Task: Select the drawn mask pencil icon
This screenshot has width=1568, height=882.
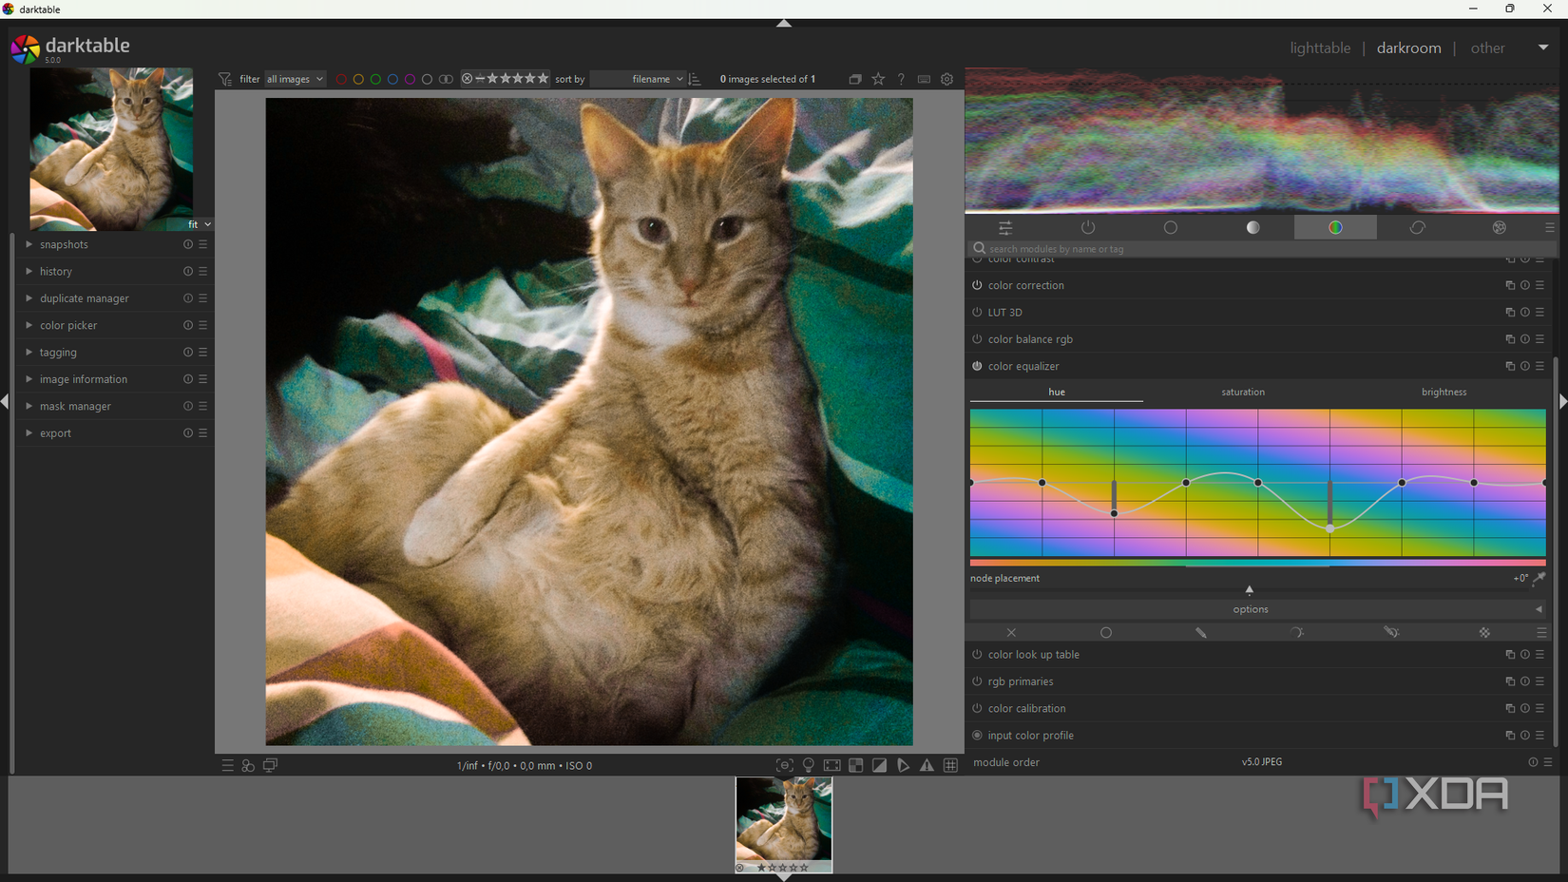Action: (x=1201, y=633)
